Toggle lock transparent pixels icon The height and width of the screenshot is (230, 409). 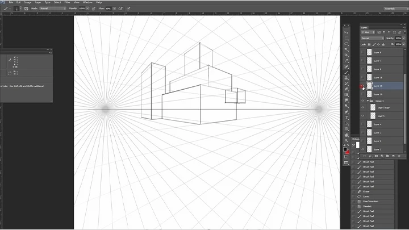369,45
